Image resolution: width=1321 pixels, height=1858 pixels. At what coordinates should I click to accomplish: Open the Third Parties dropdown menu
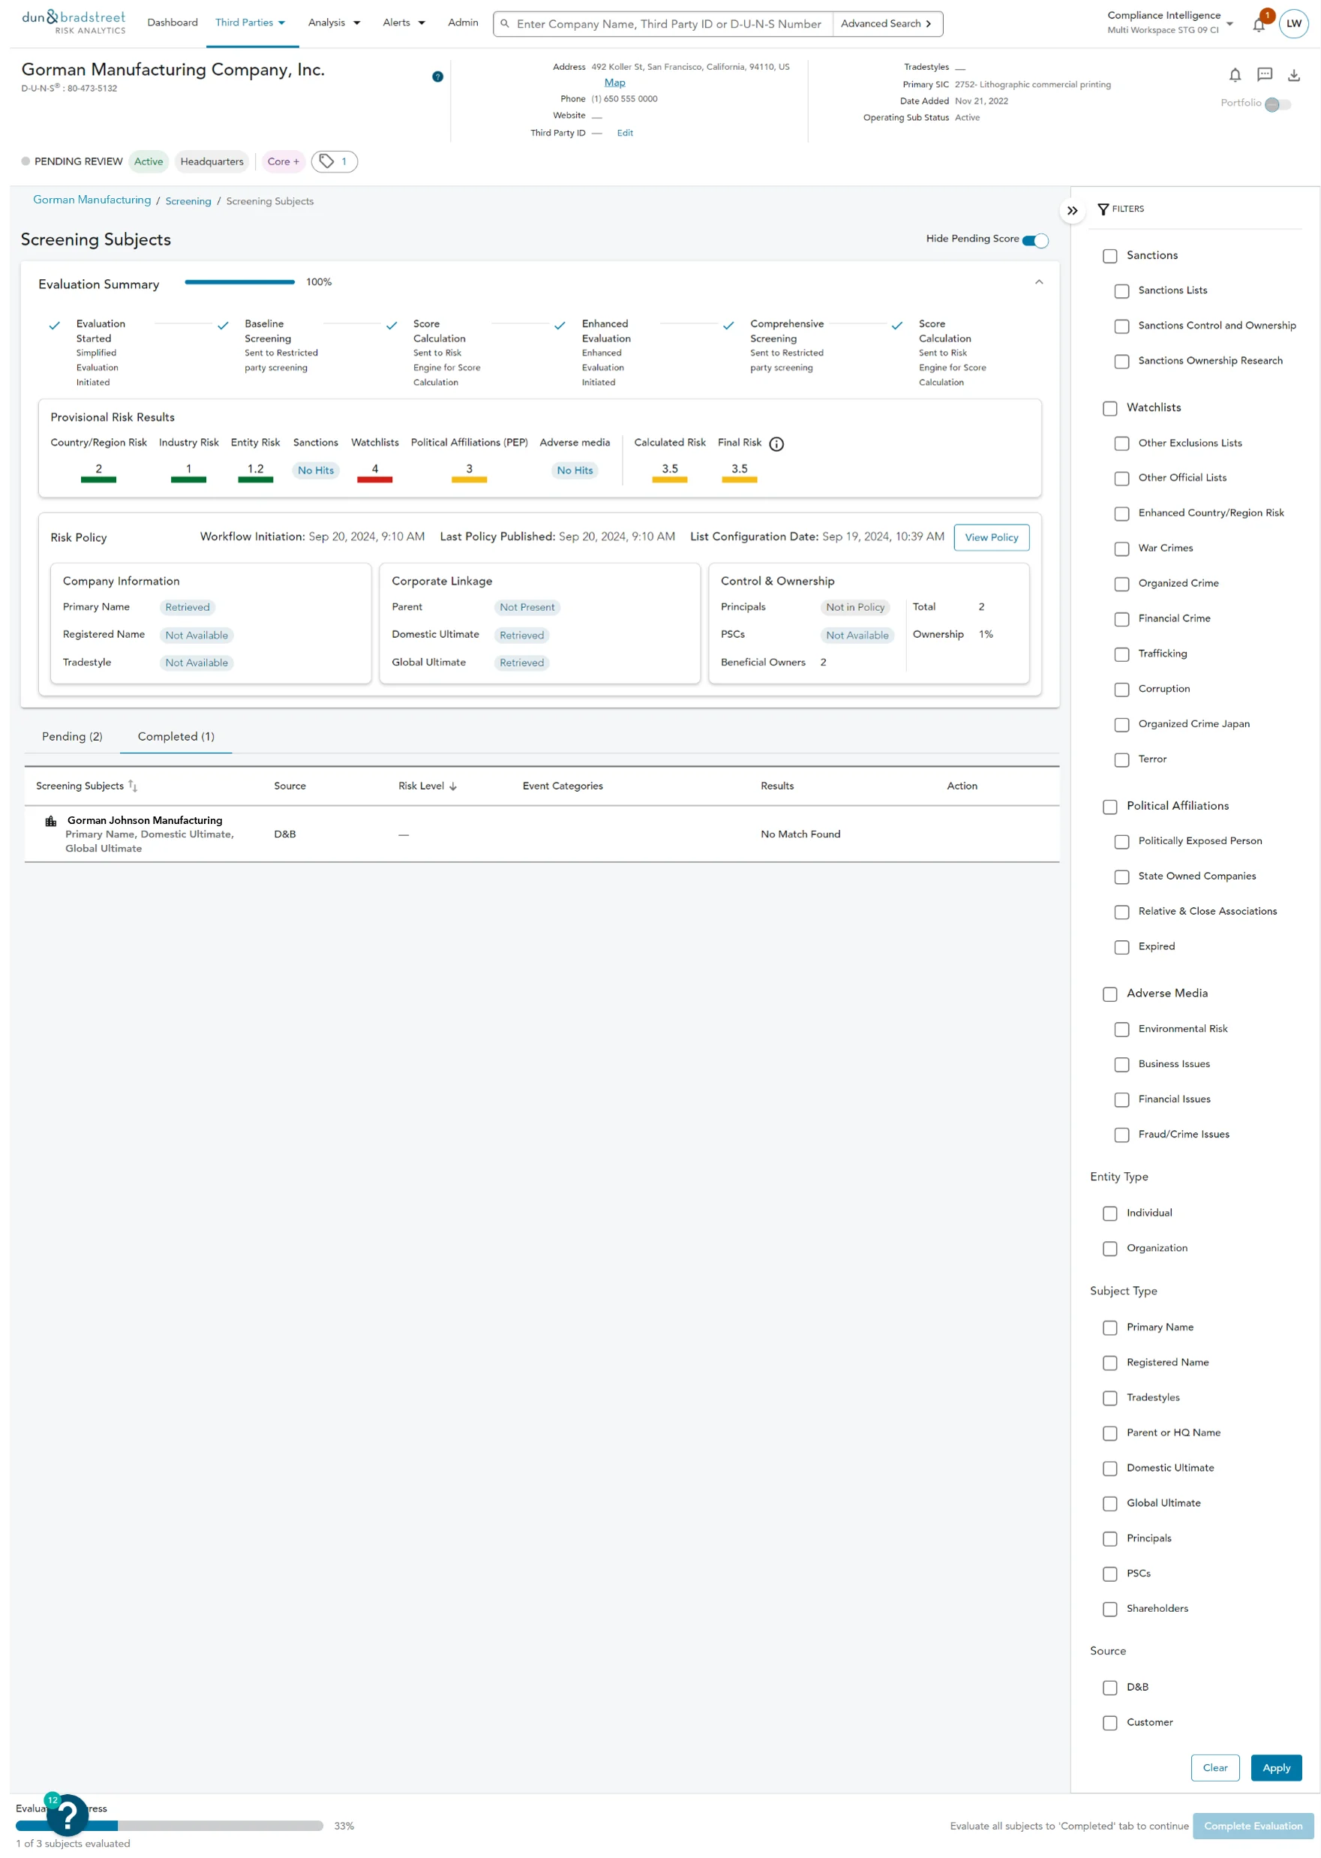250,23
